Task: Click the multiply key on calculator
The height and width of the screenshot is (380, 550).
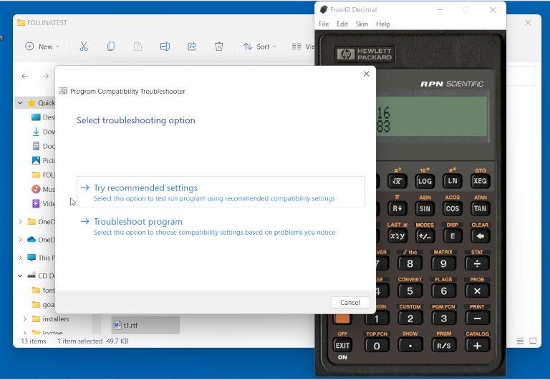Action: pyautogui.click(x=477, y=291)
